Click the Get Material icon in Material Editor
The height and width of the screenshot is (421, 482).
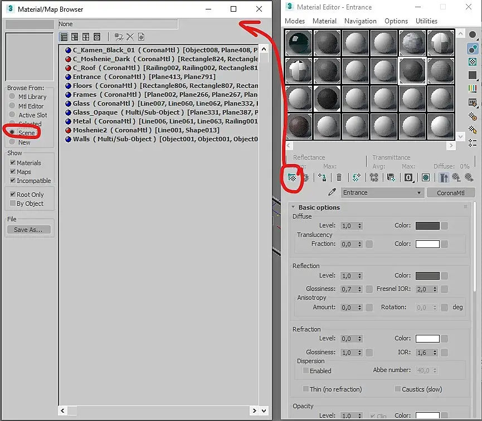[x=292, y=177]
